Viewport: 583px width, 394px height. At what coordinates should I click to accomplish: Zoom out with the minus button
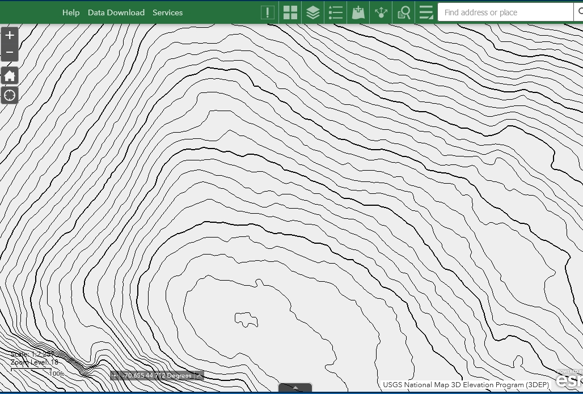pyautogui.click(x=10, y=53)
